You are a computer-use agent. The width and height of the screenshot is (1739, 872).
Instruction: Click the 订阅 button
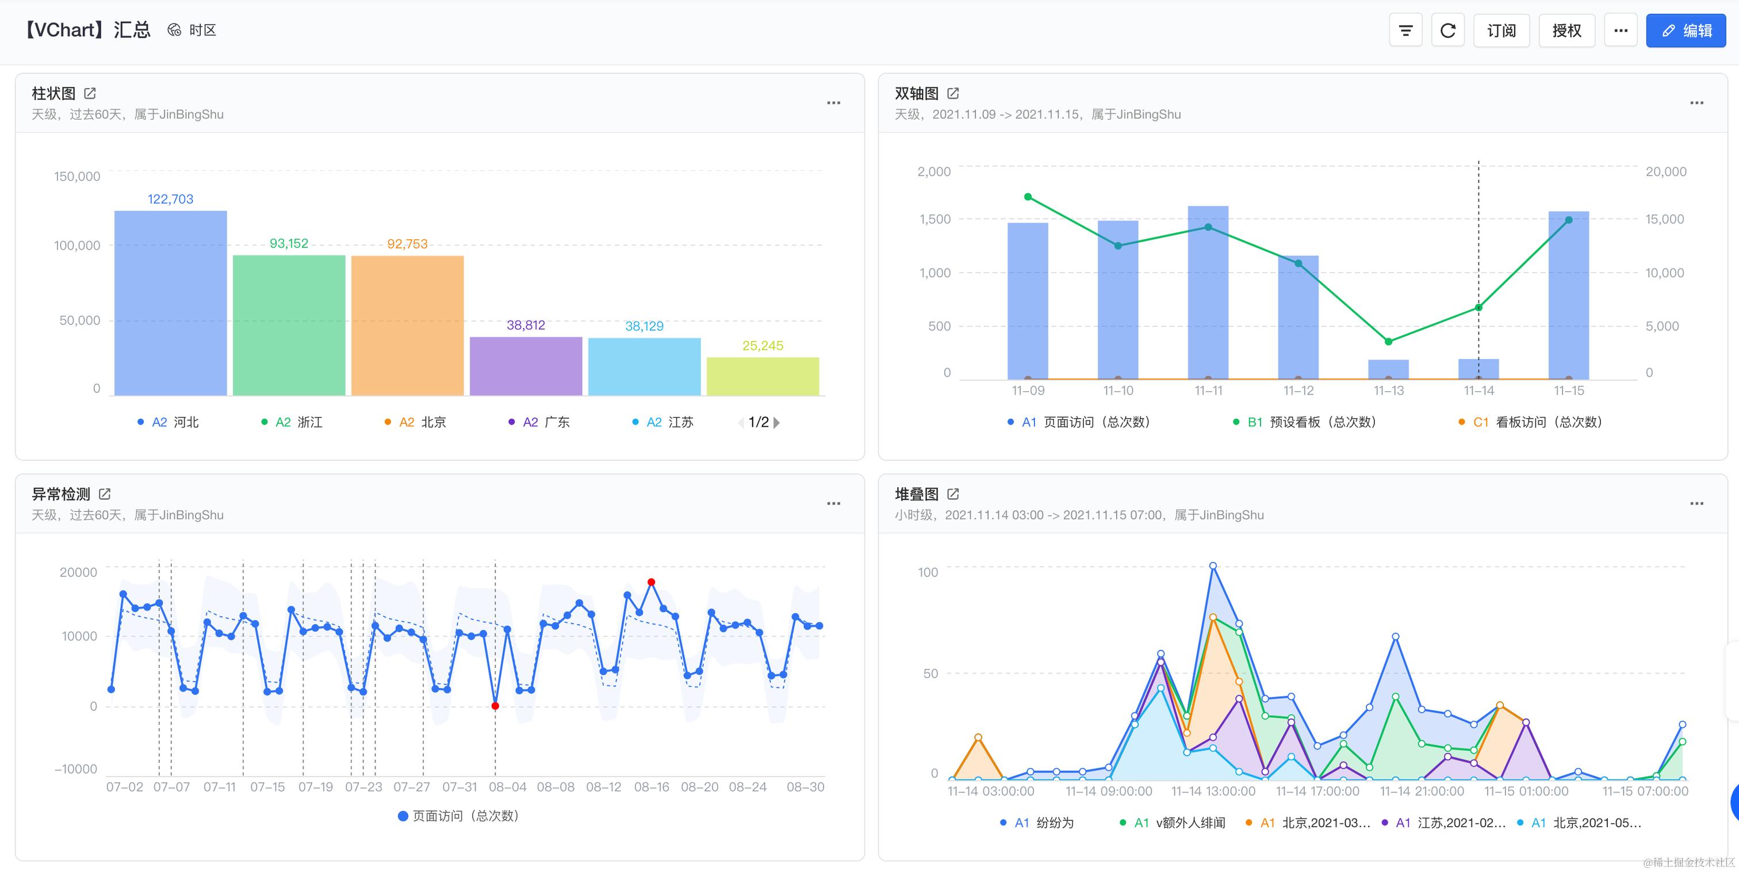(x=1501, y=30)
